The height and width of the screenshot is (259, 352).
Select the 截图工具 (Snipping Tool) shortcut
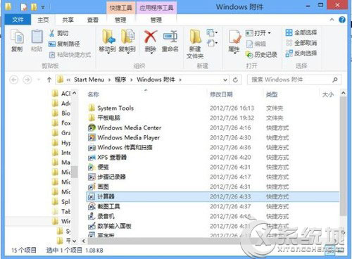coord(213,206)
